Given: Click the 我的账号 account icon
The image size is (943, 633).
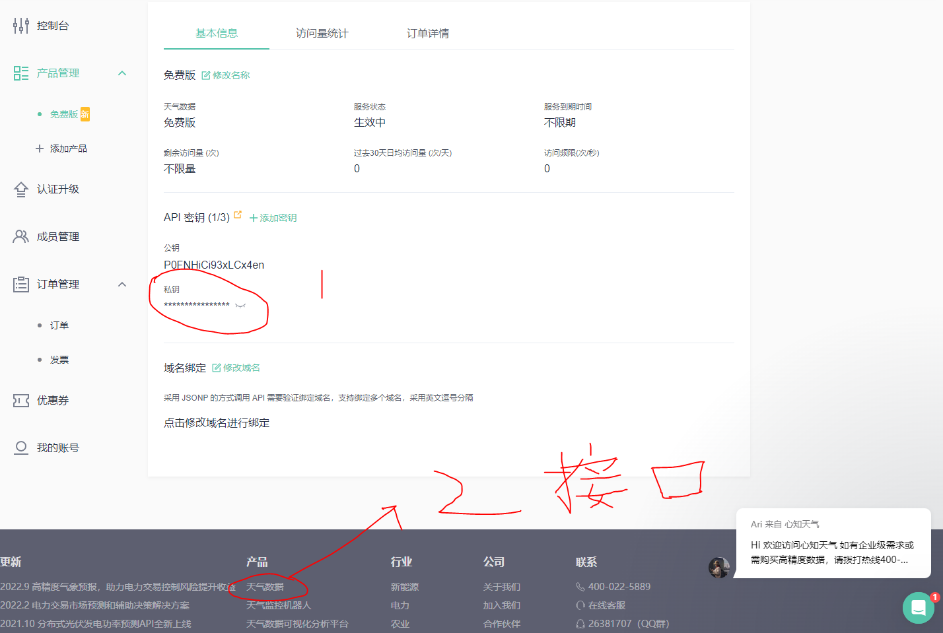Looking at the screenshot, I should (x=21, y=448).
